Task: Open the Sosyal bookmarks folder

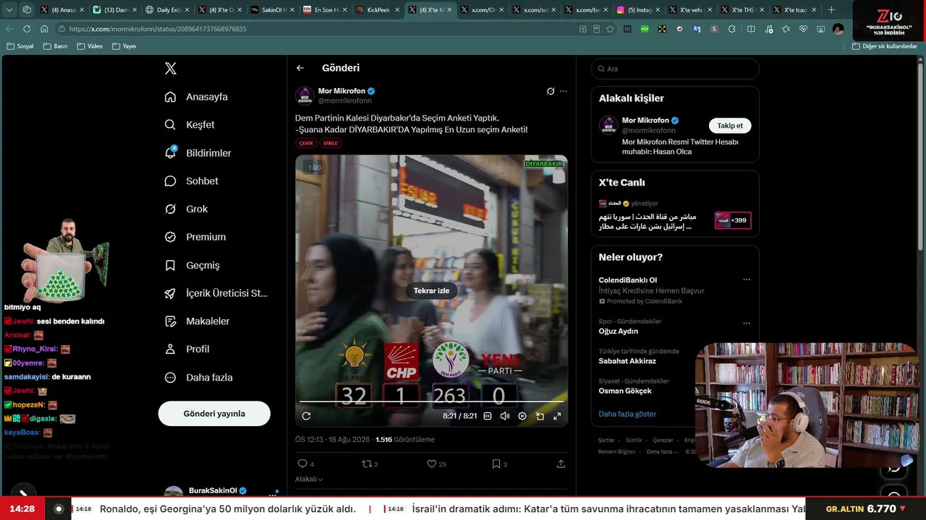Action: [x=20, y=46]
